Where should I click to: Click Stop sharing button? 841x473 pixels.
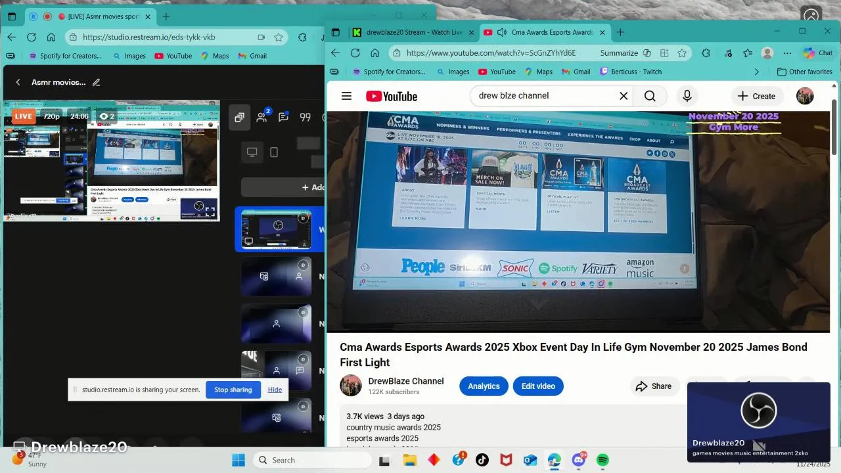click(233, 390)
